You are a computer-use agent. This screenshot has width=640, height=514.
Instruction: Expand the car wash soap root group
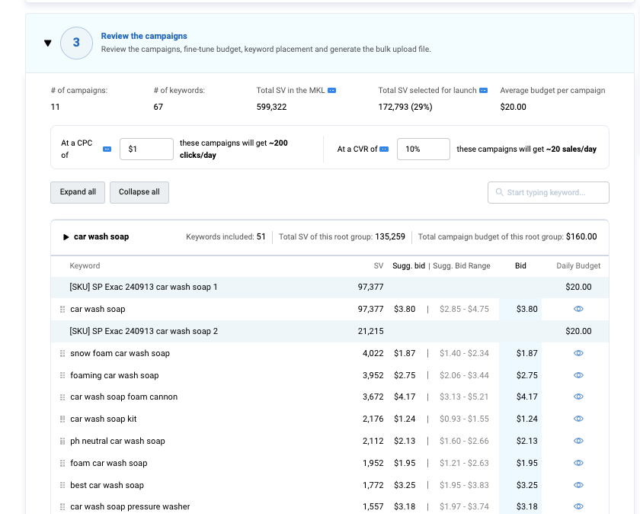[66, 237]
